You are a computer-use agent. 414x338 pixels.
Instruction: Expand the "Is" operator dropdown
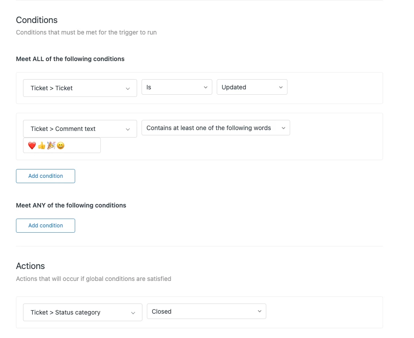tap(176, 87)
